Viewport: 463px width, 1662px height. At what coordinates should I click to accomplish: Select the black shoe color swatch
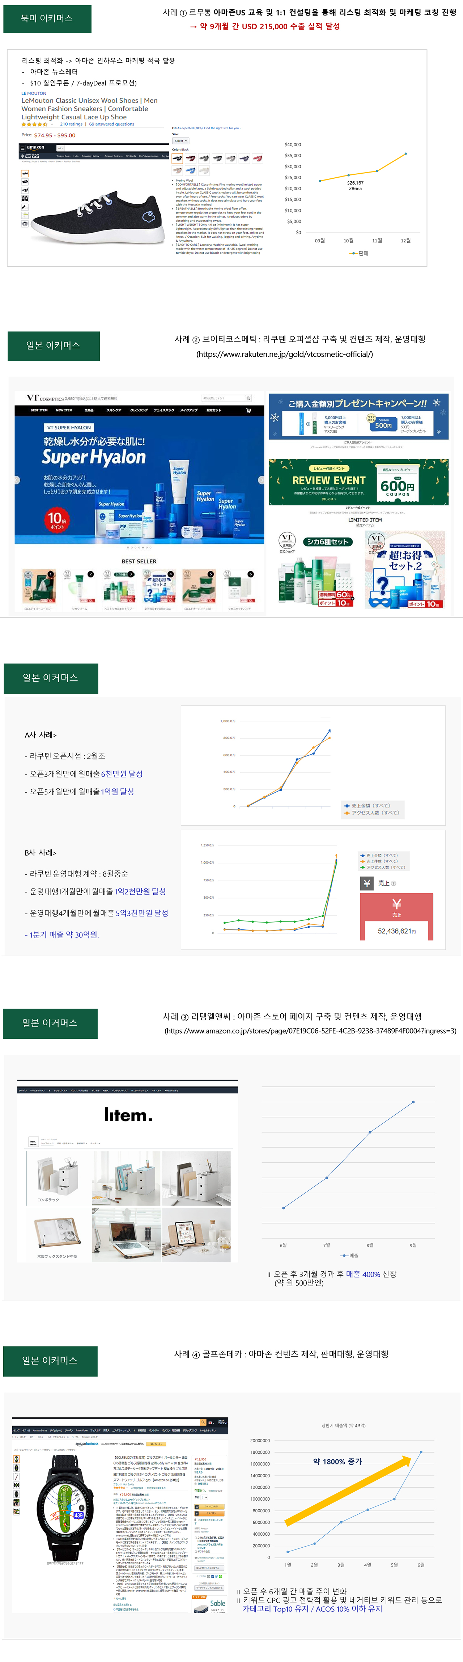pyautogui.click(x=177, y=158)
